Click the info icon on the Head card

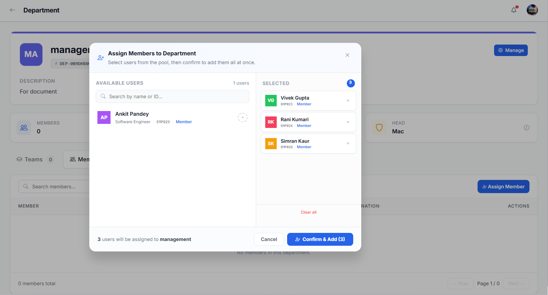(x=526, y=128)
